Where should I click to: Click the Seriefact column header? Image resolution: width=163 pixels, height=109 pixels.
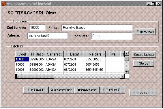point(54,54)
